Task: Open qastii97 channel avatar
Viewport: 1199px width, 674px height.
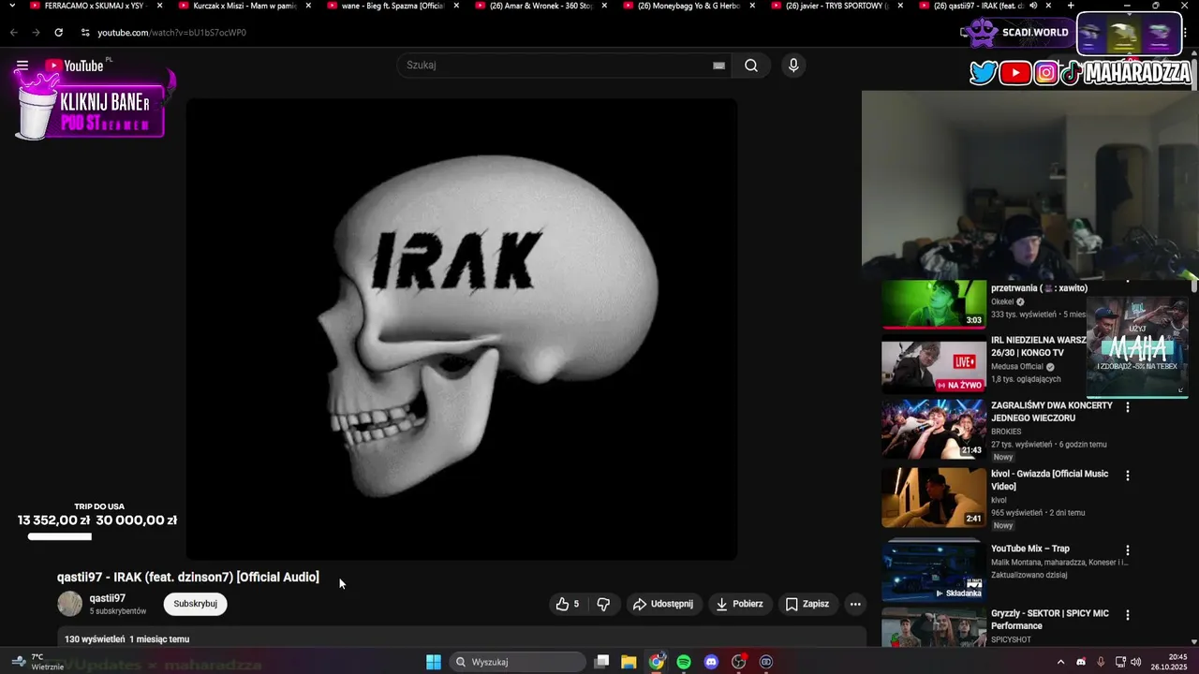Action: point(70,604)
